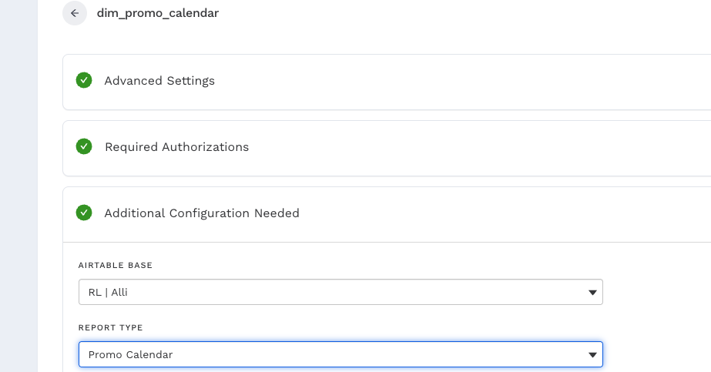The height and width of the screenshot is (372, 711).
Task: Click the Promo Calendar selected value
Action: tap(130, 355)
